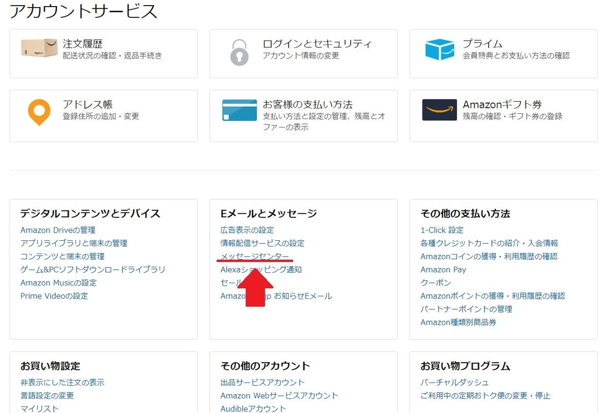The height and width of the screenshot is (413, 610).
Task: Open the クーポン link
Action: [x=436, y=283]
